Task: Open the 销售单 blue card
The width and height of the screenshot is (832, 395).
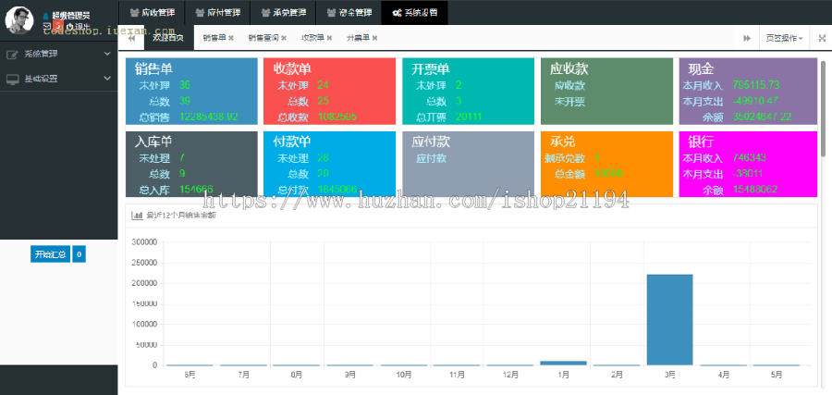Action: tap(191, 92)
